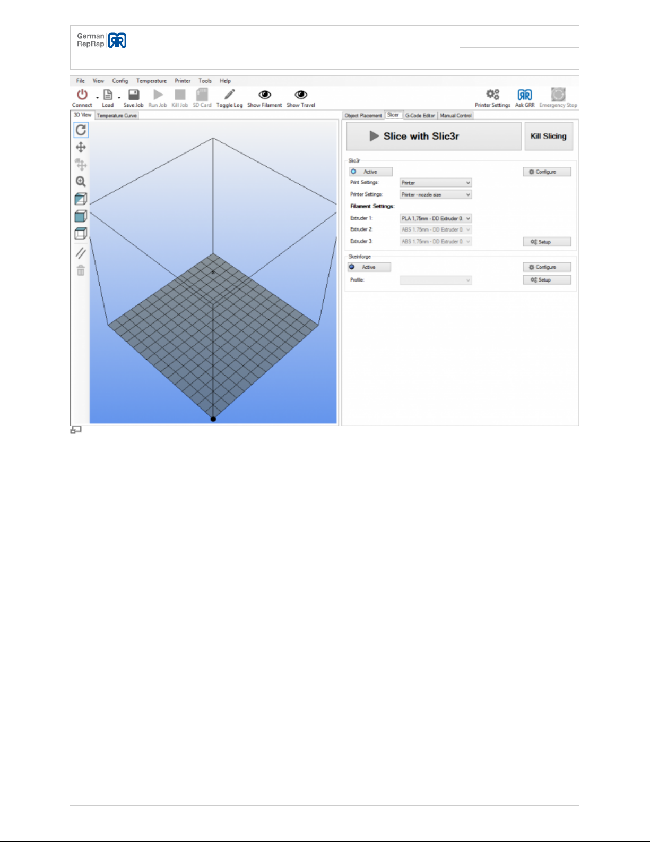
Task: Switch to the solid-filled cube view
Action: 81,216
